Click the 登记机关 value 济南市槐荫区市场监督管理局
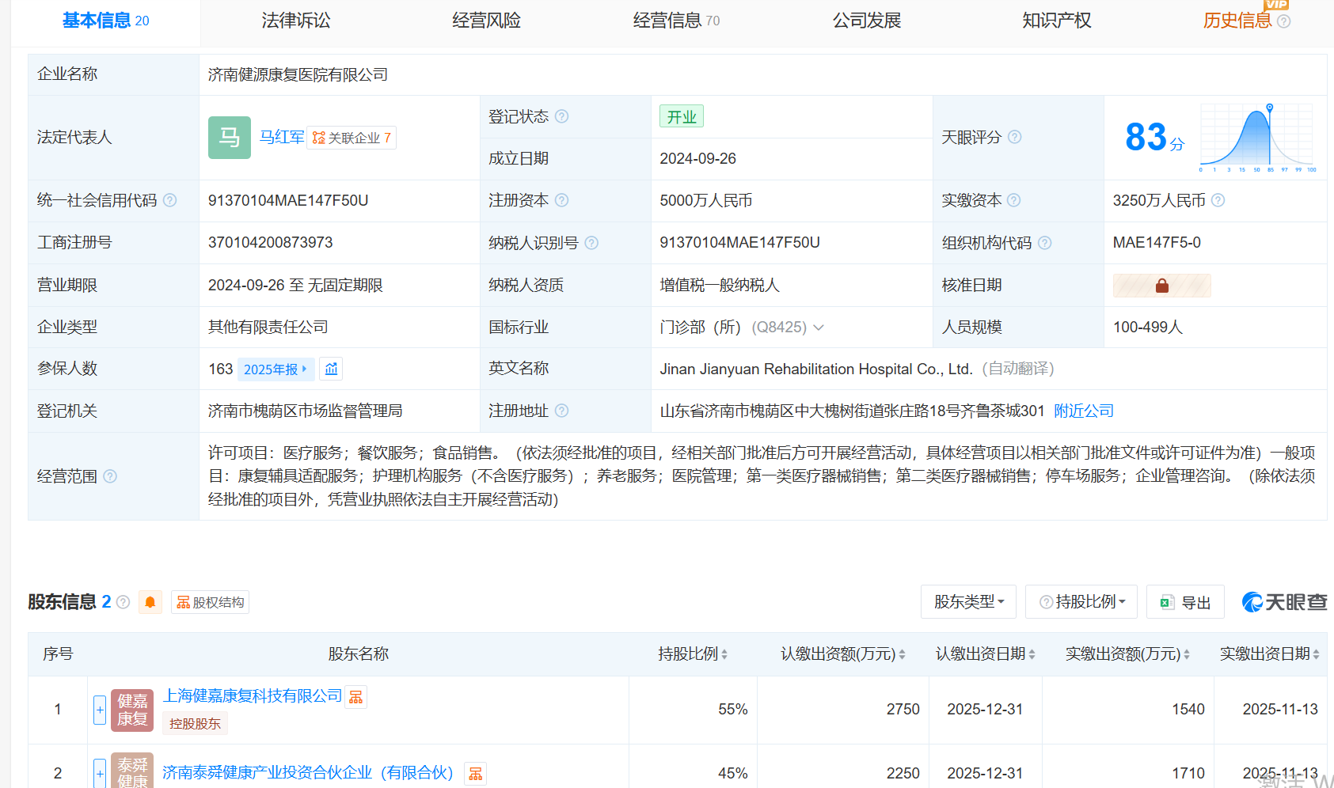1334x788 pixels. coord(305,411)
